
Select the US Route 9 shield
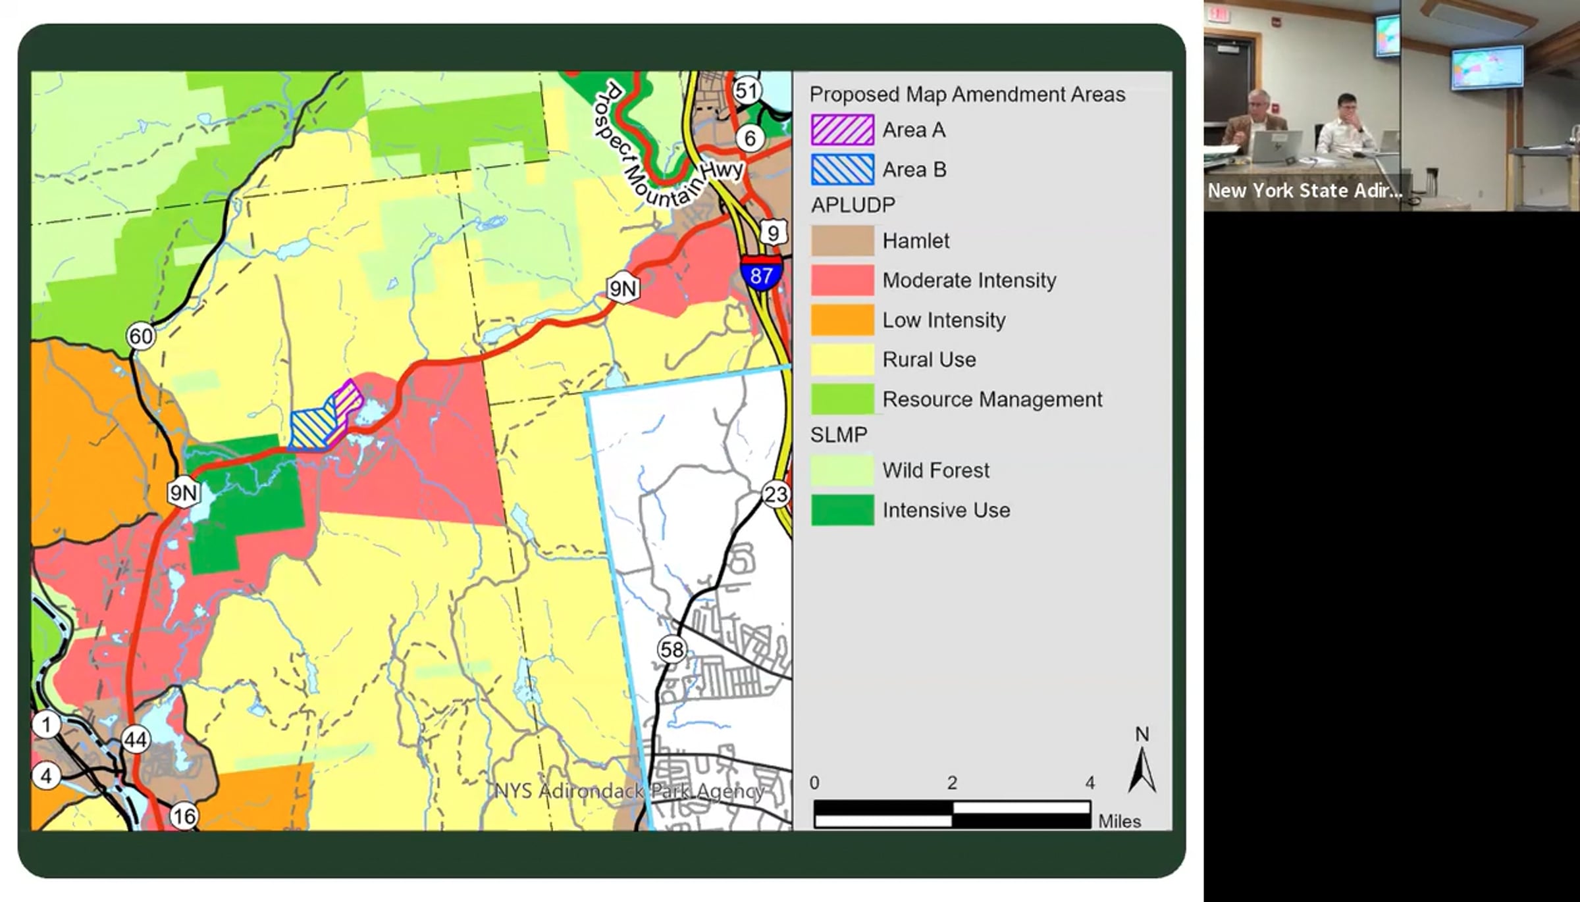(x=774, y=232)
